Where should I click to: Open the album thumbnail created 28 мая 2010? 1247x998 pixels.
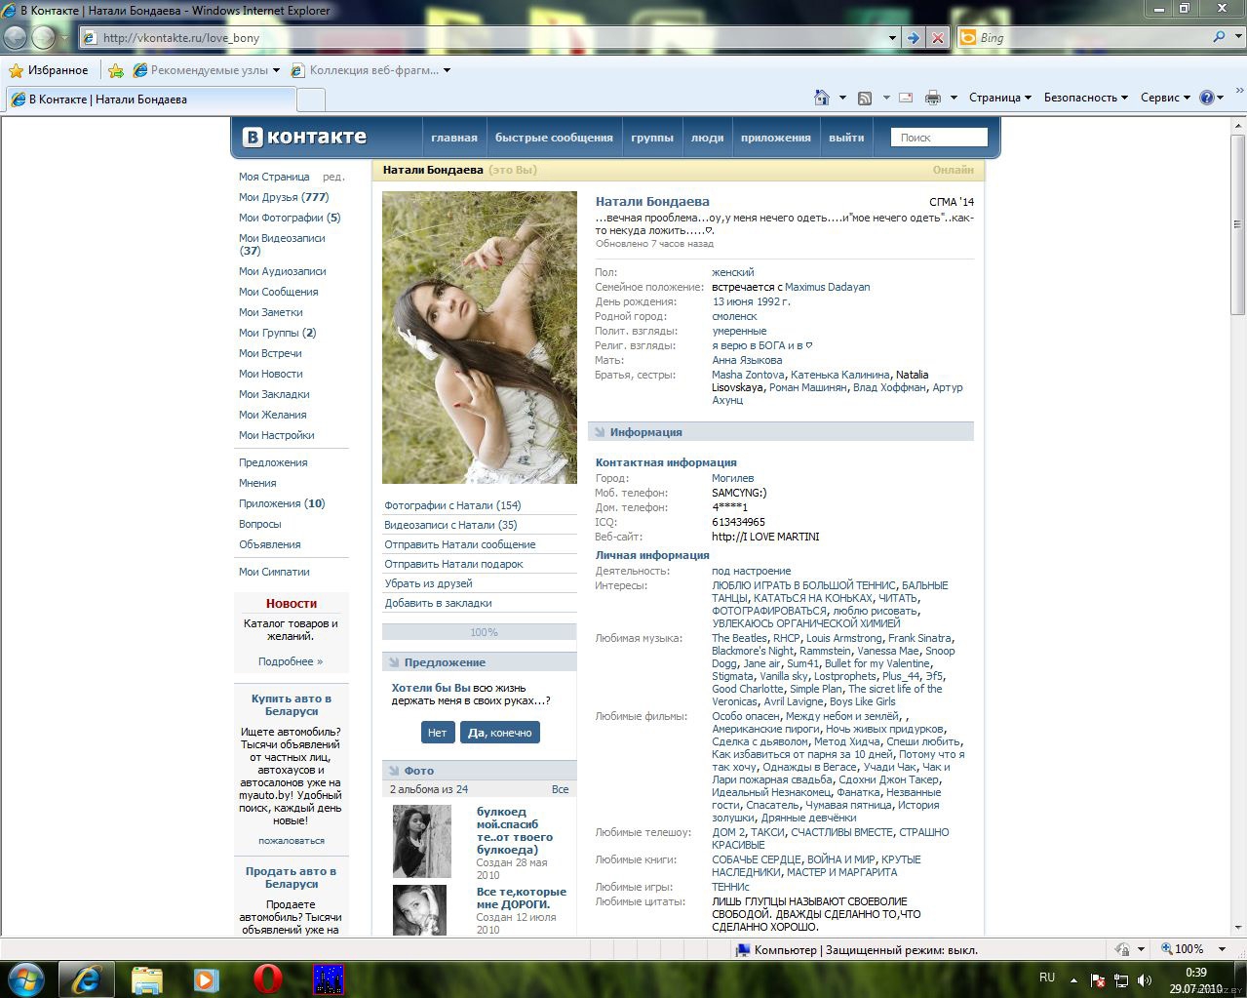click(x=422, y=841)
